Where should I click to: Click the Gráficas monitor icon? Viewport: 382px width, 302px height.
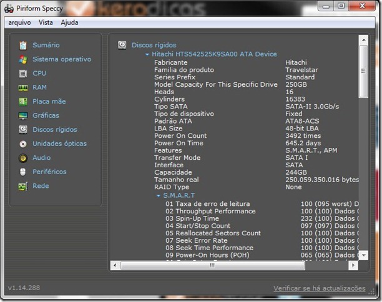point(23,115)
